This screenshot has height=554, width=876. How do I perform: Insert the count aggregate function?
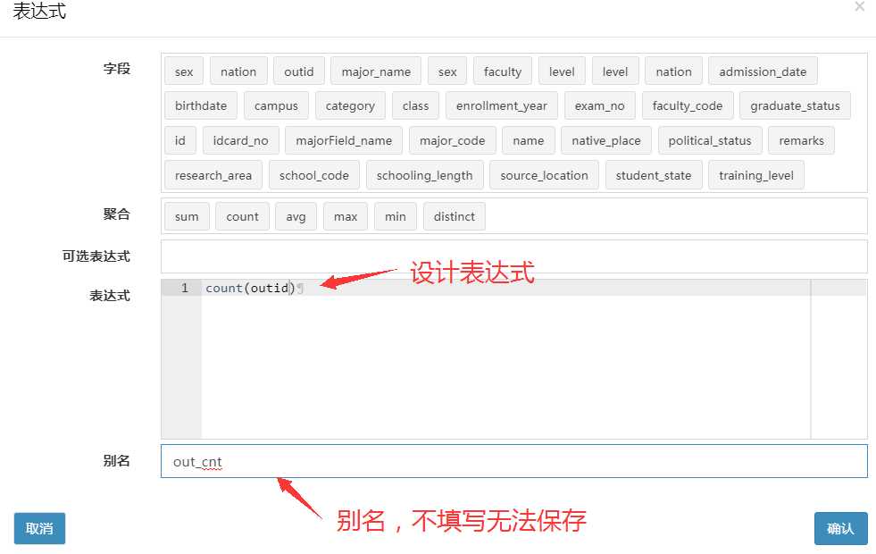click(x=243, y=216)
